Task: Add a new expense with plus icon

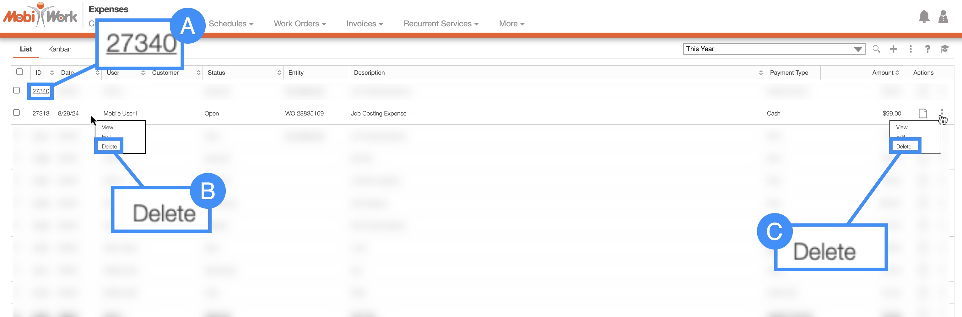Action: [893, 49]
